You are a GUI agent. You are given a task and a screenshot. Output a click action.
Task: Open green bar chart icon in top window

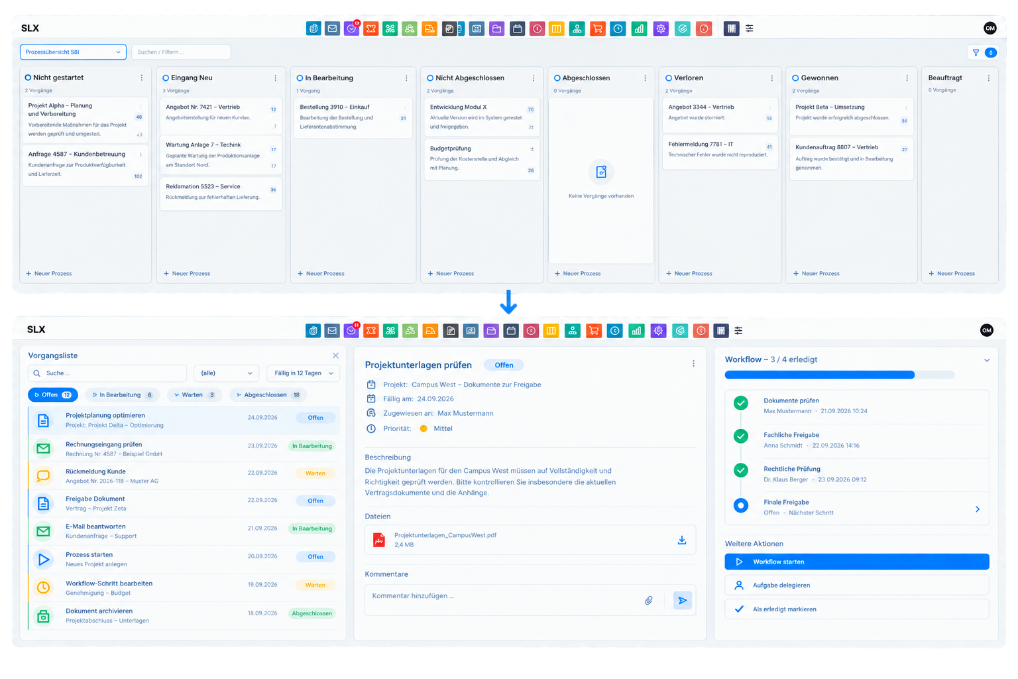click(x=640, y=29)
